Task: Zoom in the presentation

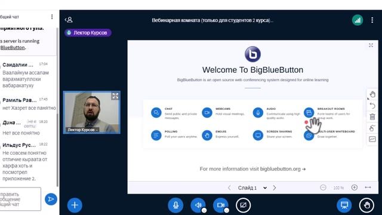Action: 355,188
